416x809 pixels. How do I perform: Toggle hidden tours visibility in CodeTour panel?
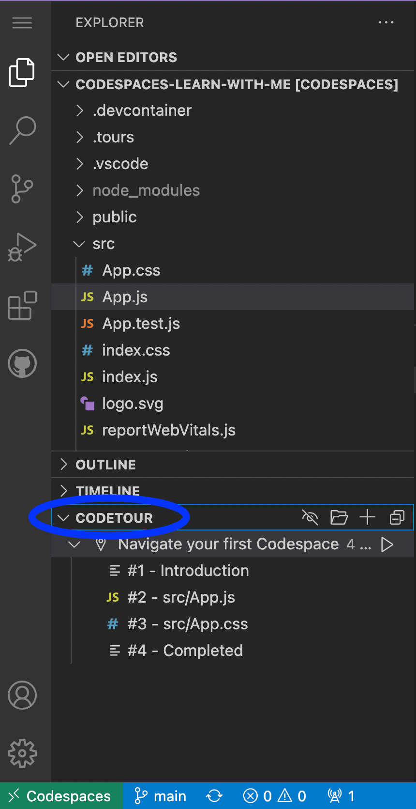point(310,517)
